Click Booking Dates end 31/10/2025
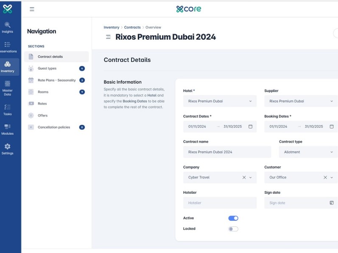The image size is (338, 253). 314,126
